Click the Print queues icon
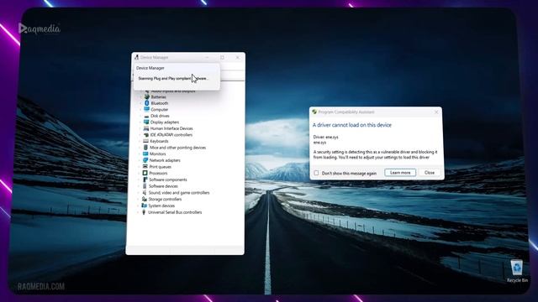The height and width of the screenshot is (302, 538). coord(145,167)
